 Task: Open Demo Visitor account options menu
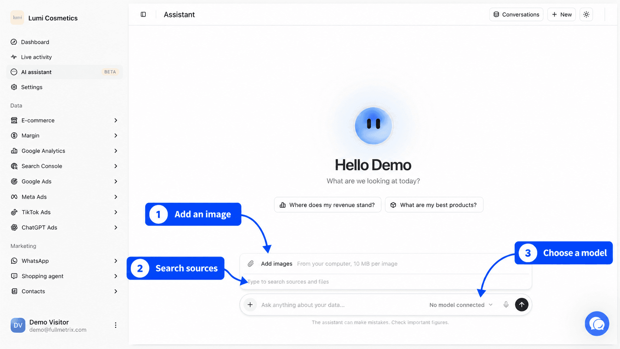click(x=116, y=325)
